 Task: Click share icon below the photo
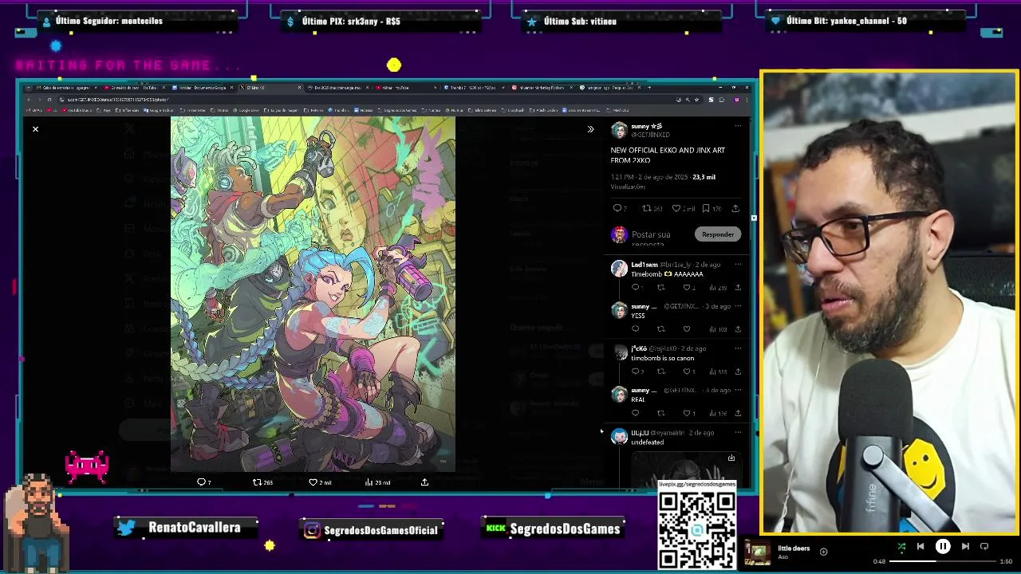(x=424, y=482)
